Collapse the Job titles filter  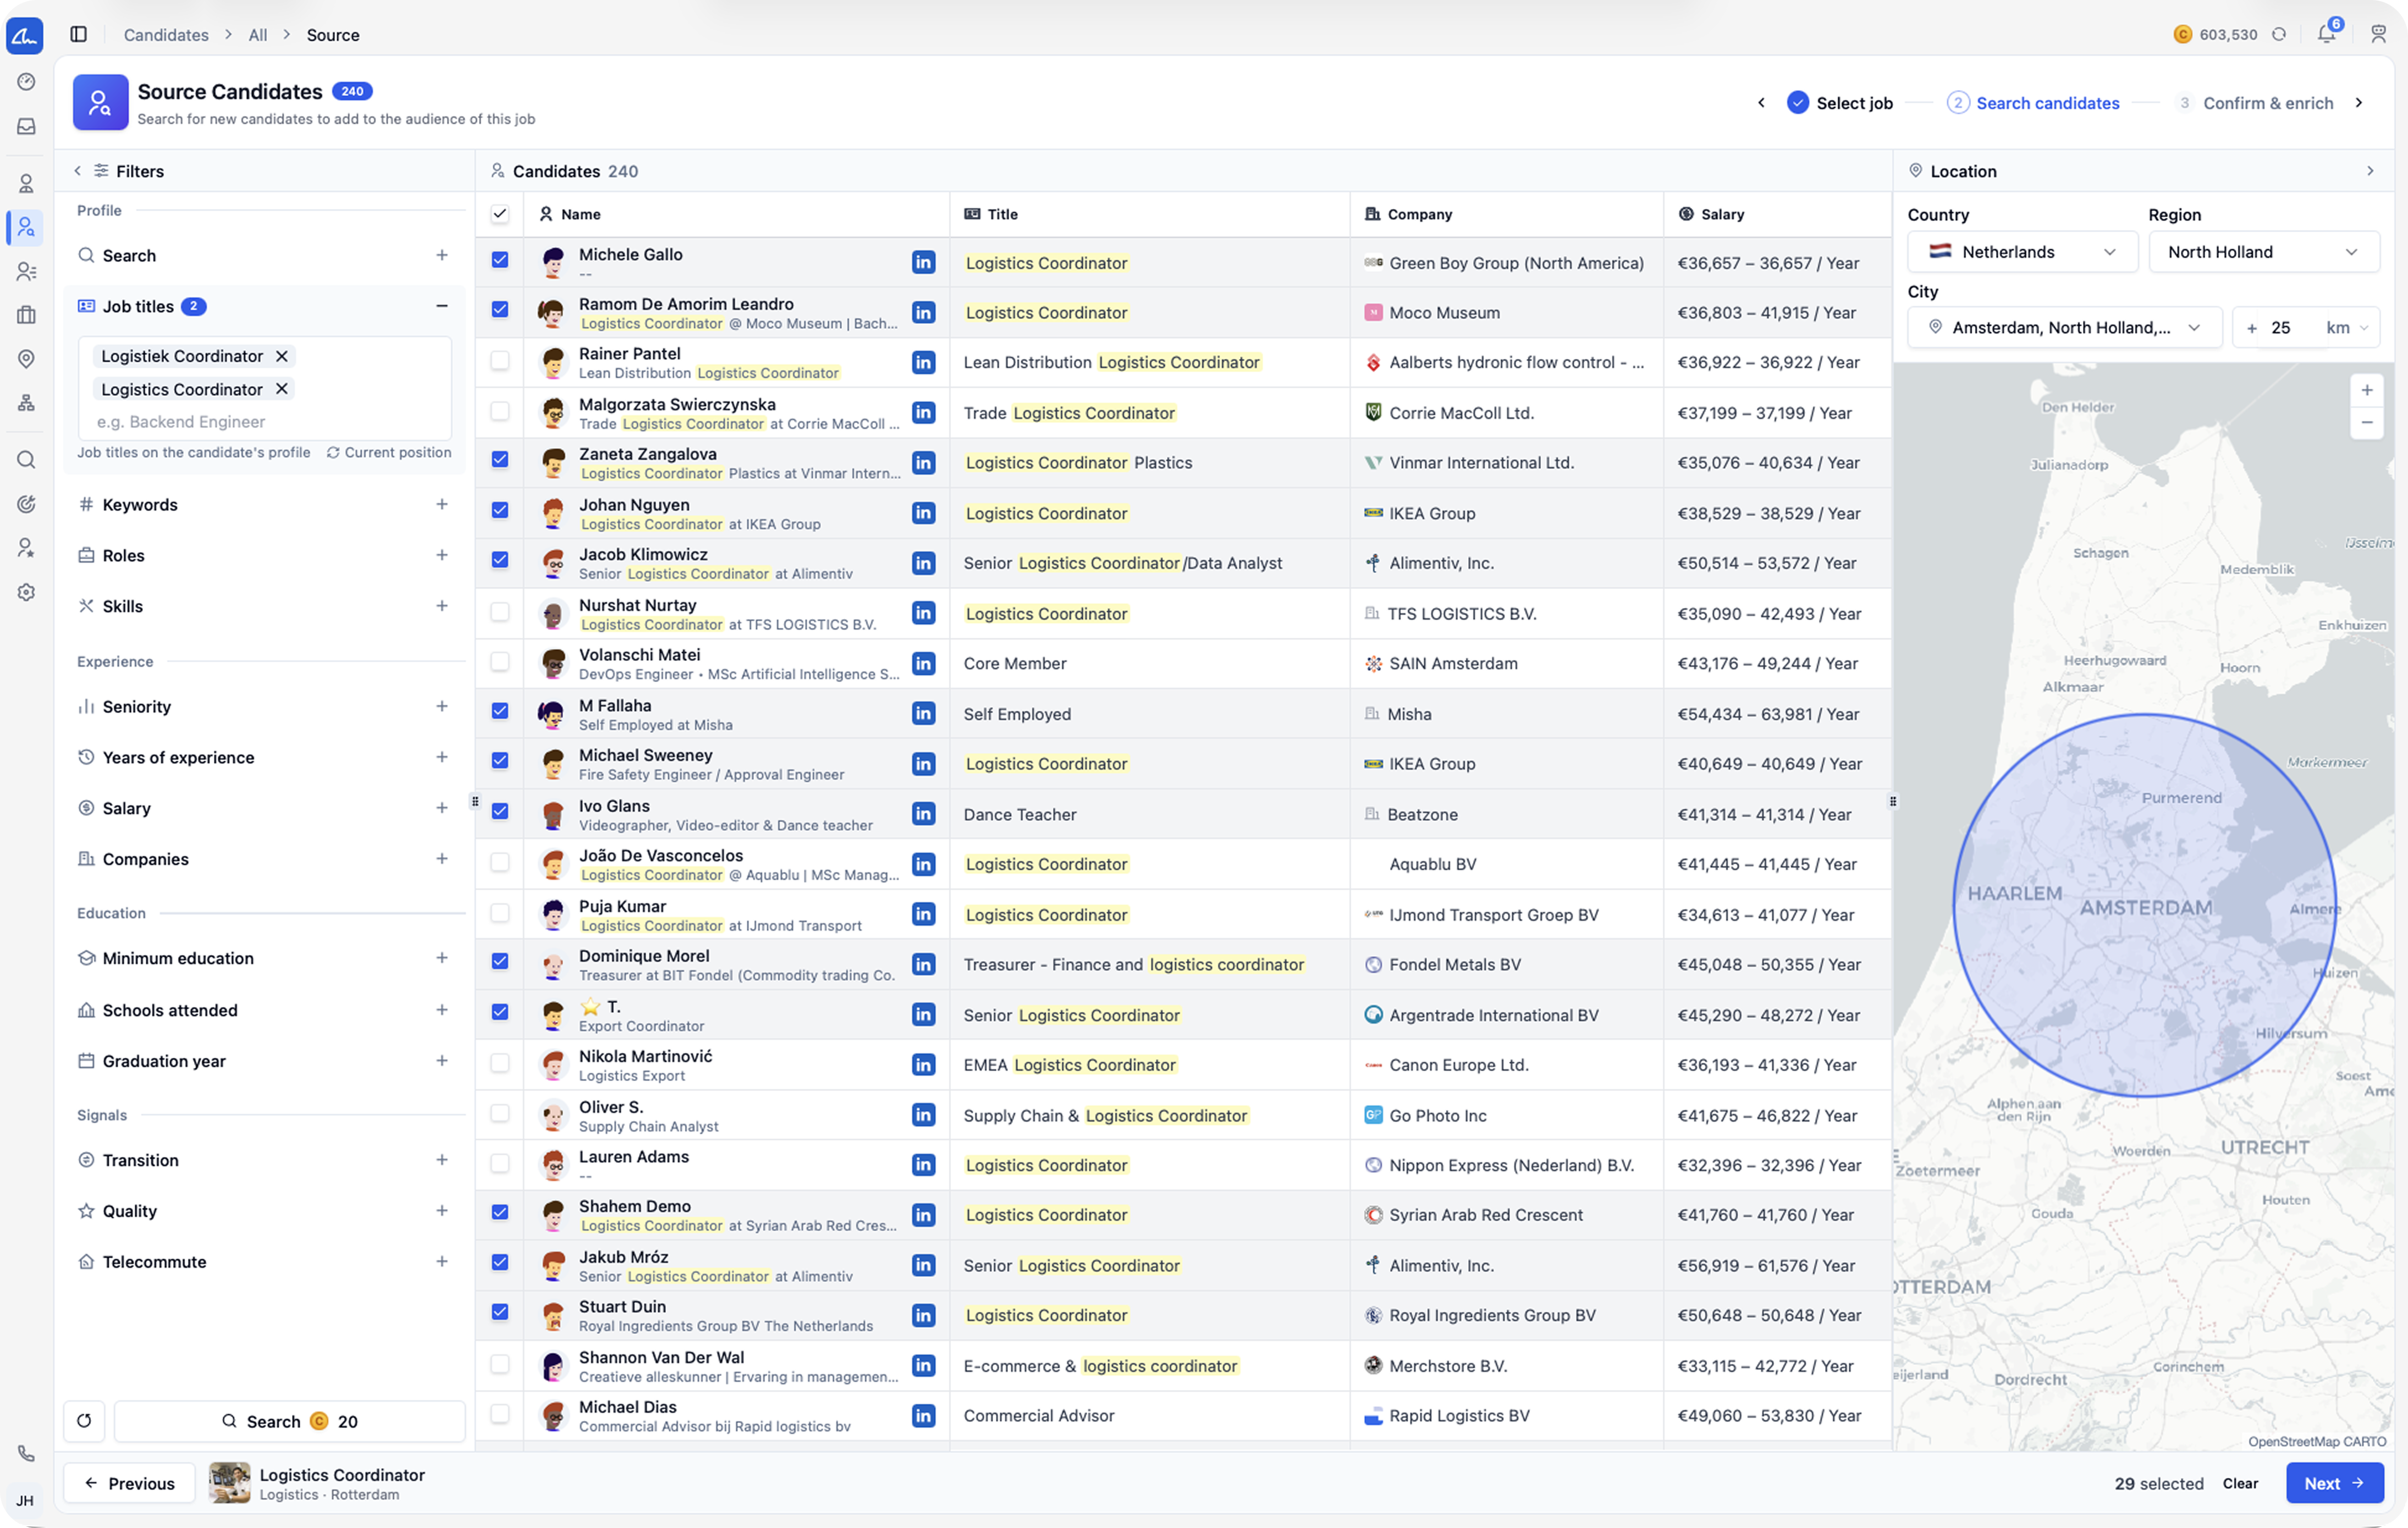click(442, 306)
